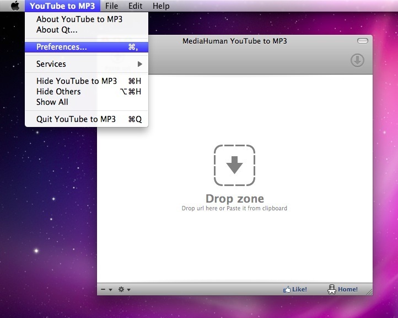Click the Drop zone download arrow icon
The width and height of the screenshot is (398, 318).
pos(234,165)
